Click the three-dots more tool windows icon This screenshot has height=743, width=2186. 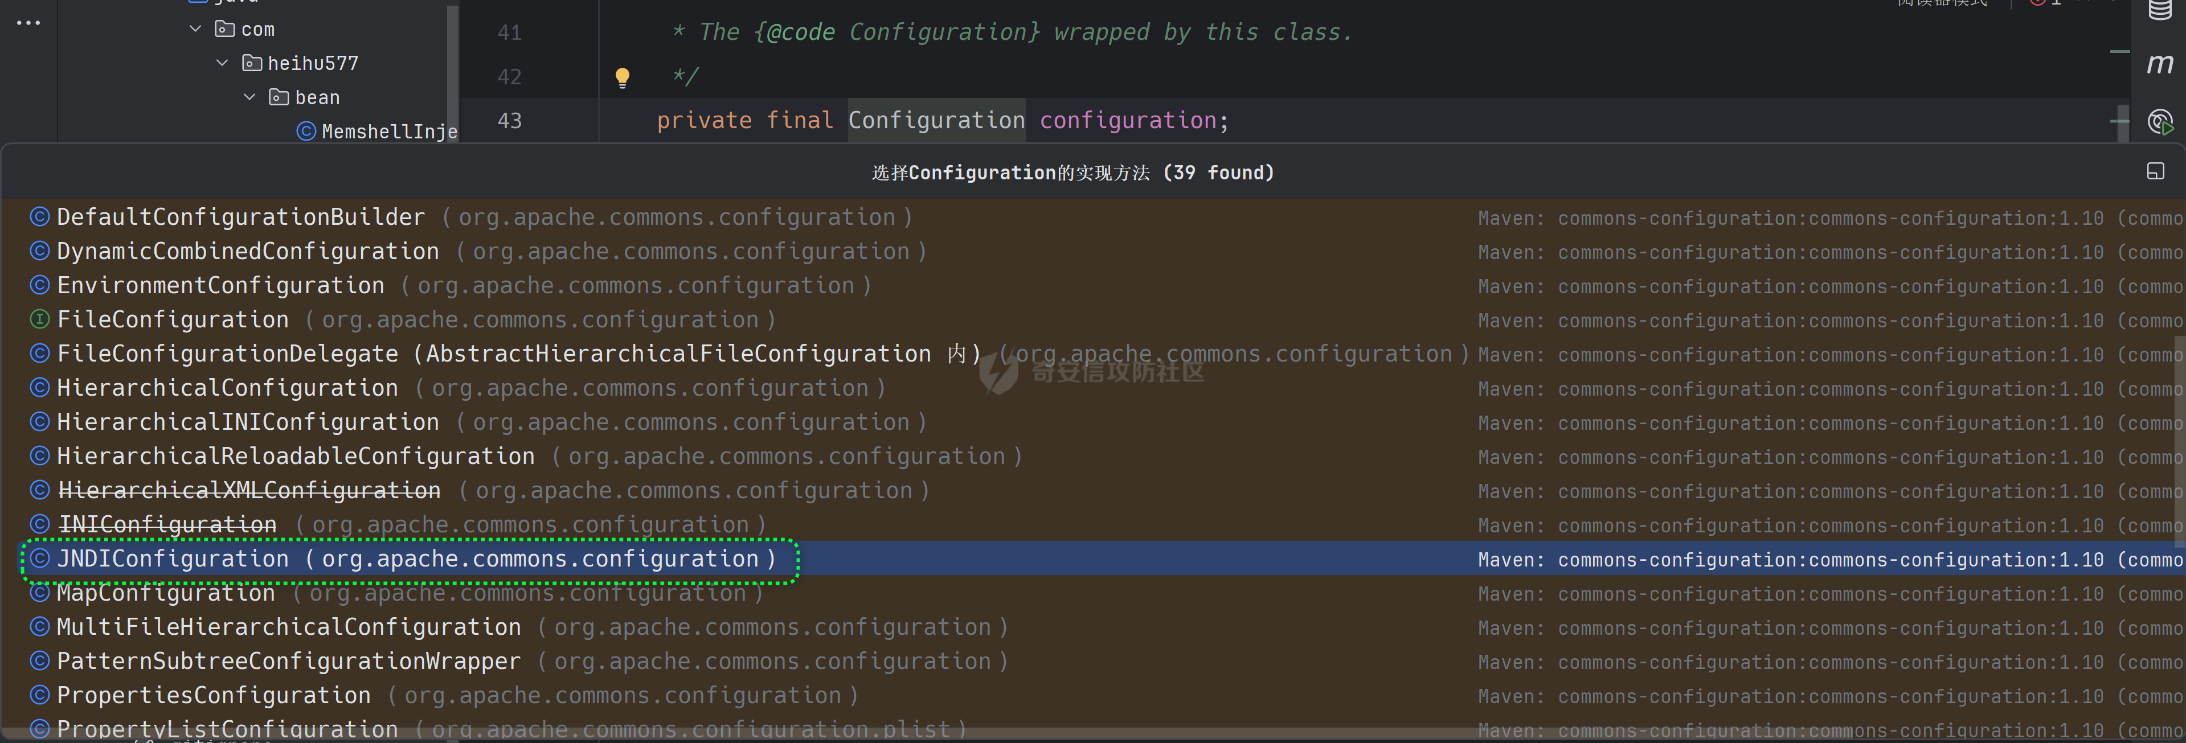coord(28,23)
